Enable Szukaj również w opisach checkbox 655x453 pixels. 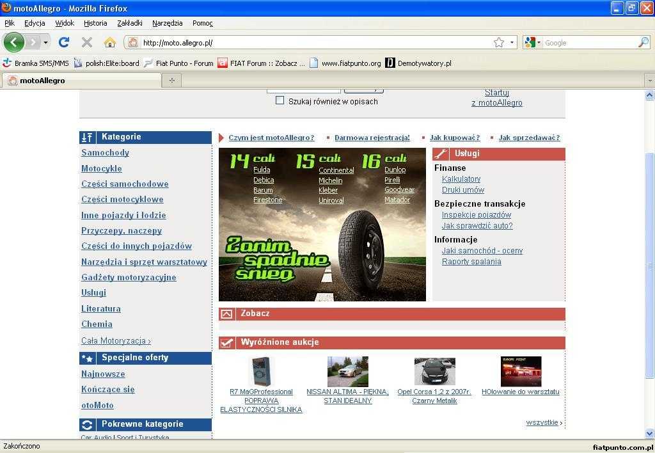click(280, 100)
